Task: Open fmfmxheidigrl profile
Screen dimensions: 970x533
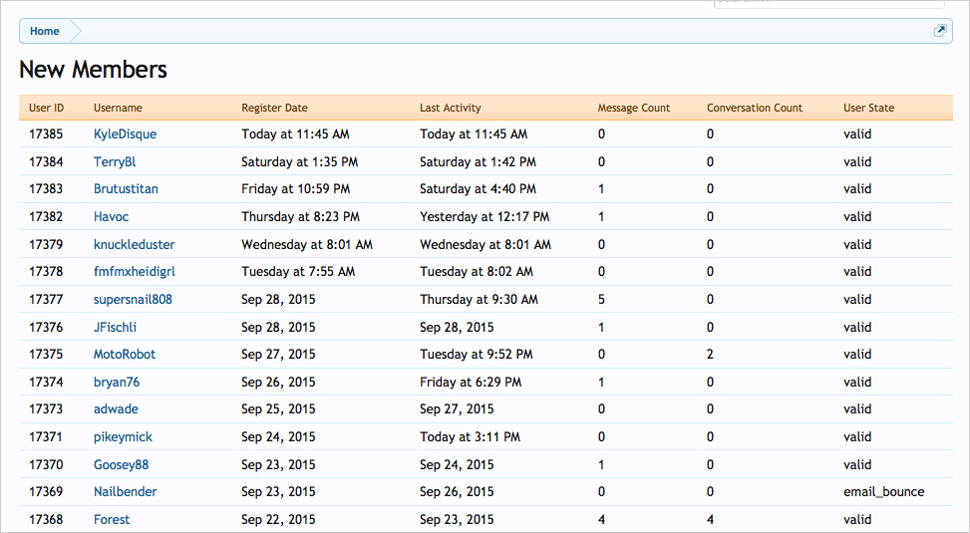Action: [x=135, y=272]
